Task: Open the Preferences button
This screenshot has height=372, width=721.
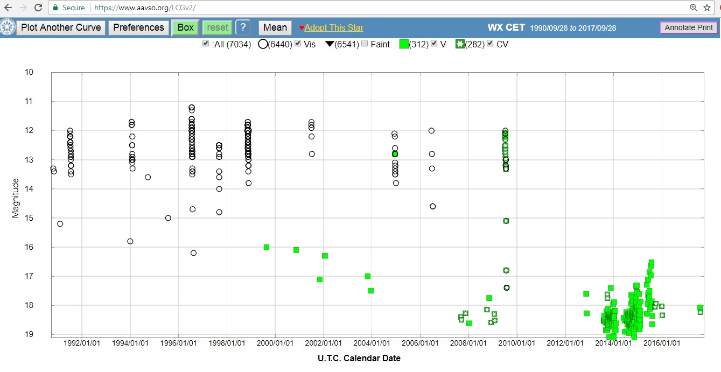Action: coord(138,27)
